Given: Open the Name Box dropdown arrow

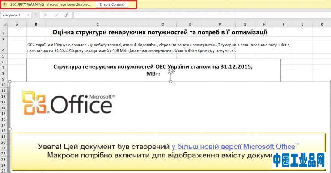Looking at the screenshot, I should pos(28,15).
